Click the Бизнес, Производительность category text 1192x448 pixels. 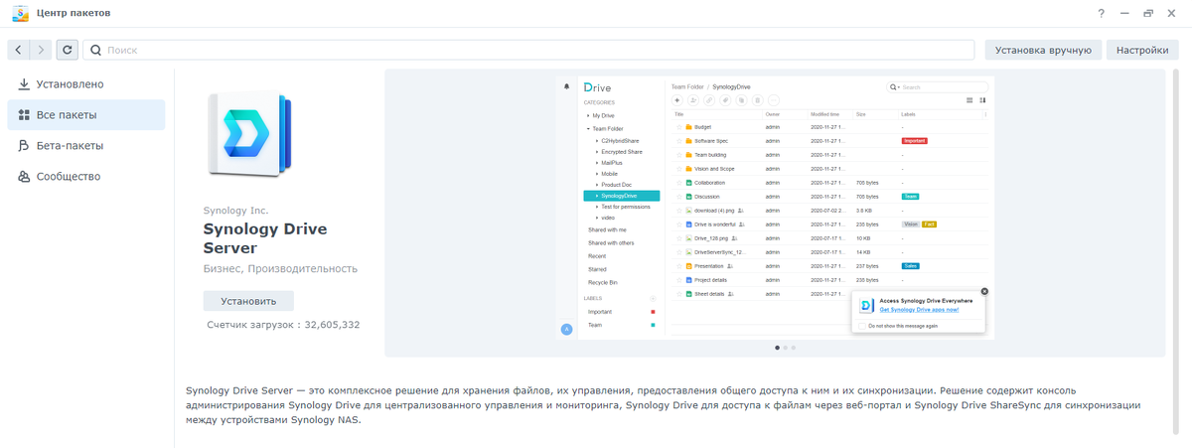[x=280, y=269]
